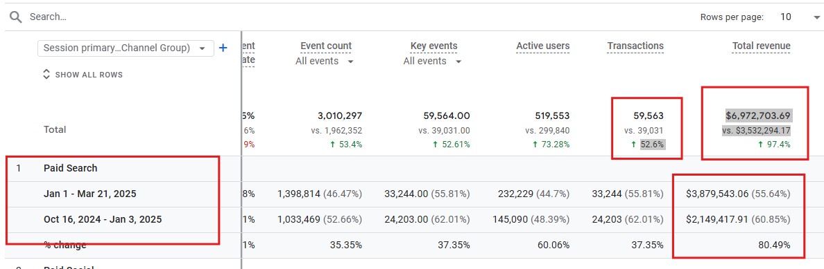Viewport: 824px width, 269px height.
Task: Click the Oct 16, 2024 - Jan 3, 2025 label
Action: (103, 220)
